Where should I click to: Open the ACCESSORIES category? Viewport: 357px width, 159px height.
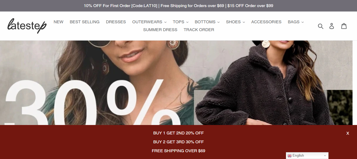pyautogui.click(x=266, y=22)
